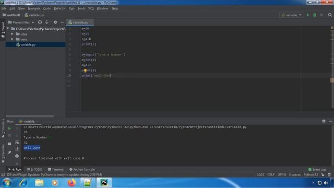Change the UTF-8 file encoding
The height and width of the screenshot is (188, 334).
click(282, 174)
